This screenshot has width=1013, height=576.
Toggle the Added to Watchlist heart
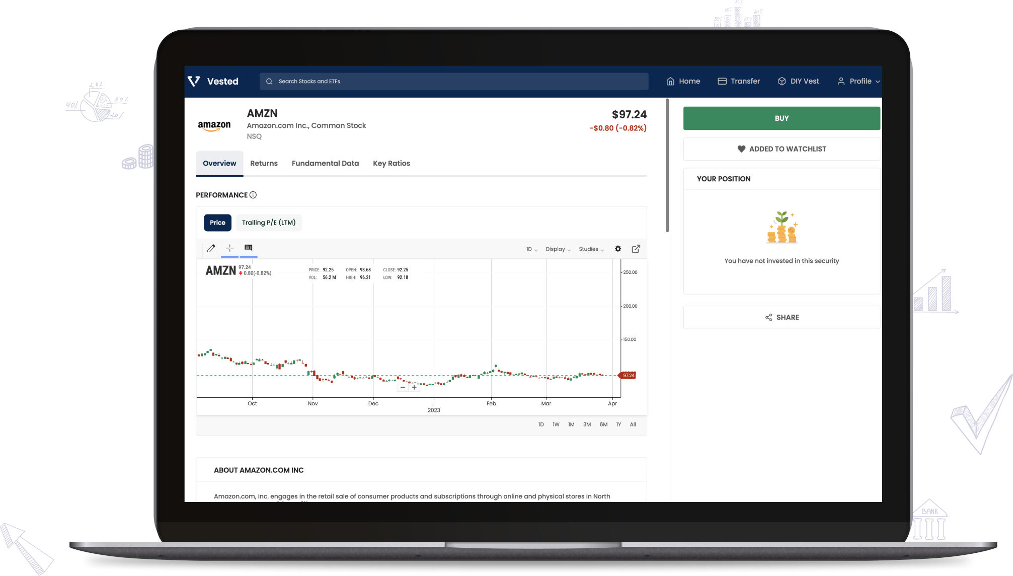(782, 149)
